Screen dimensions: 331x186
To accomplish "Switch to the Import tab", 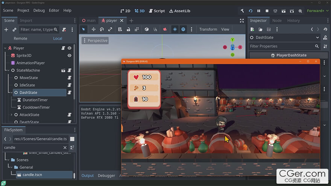I will click(x=26, y=20).
